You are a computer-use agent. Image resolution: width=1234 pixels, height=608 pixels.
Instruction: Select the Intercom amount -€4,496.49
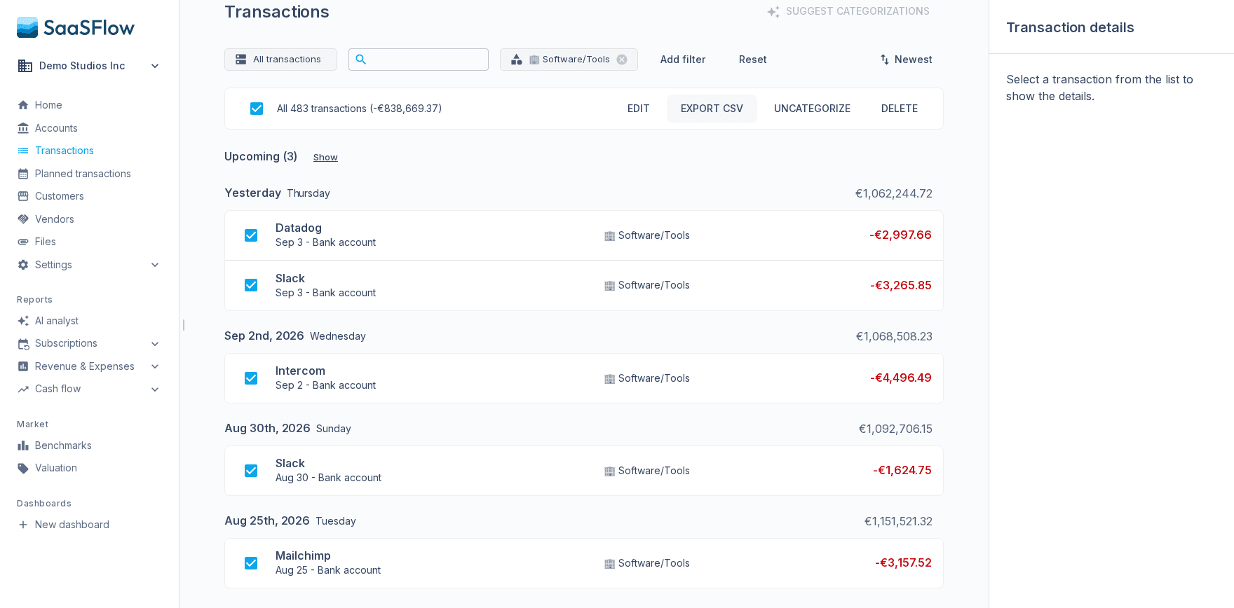pos(901,378)
